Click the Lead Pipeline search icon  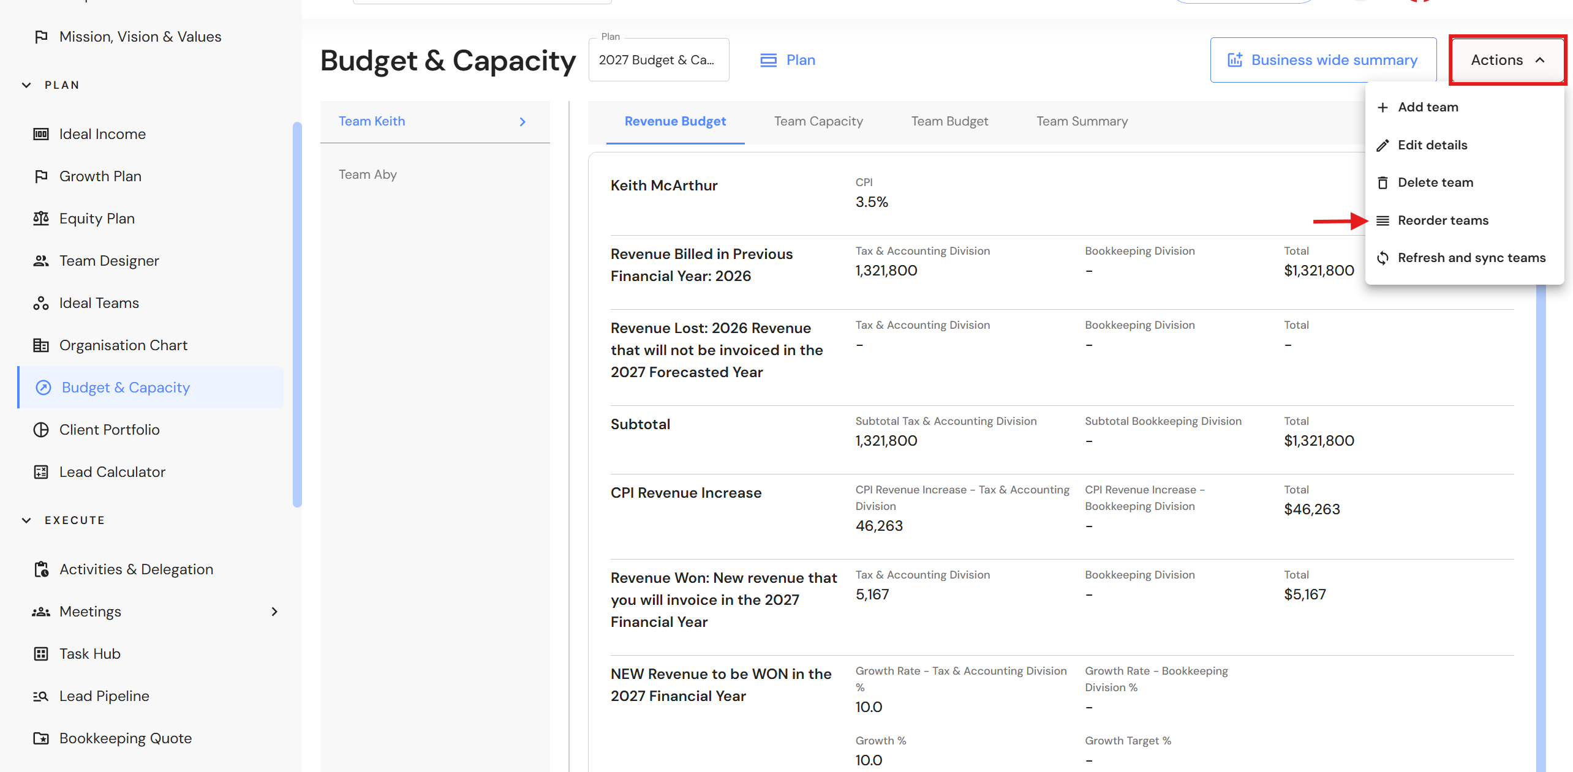coord(41,696)
